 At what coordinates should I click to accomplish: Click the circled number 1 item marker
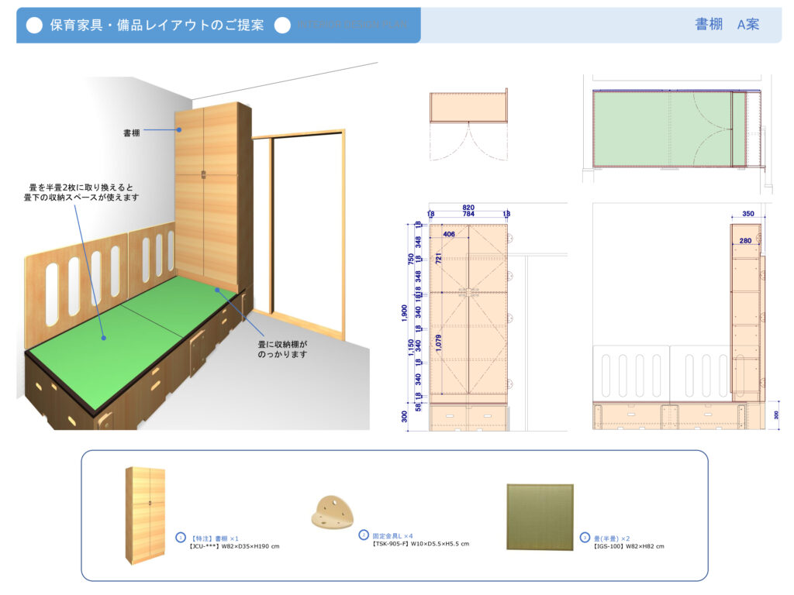click(x=180, y=537)
